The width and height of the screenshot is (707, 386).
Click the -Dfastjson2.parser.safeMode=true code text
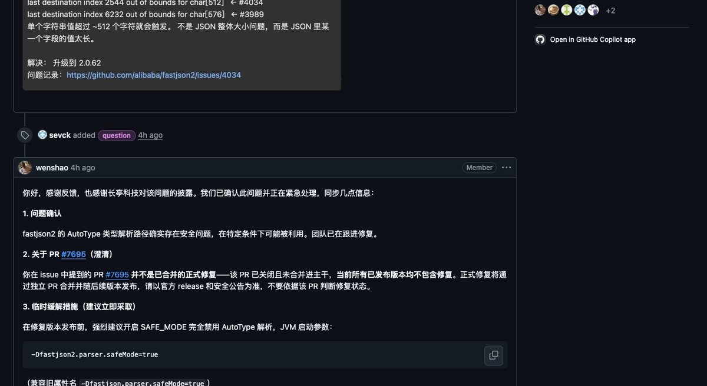[x=94, y=354]
